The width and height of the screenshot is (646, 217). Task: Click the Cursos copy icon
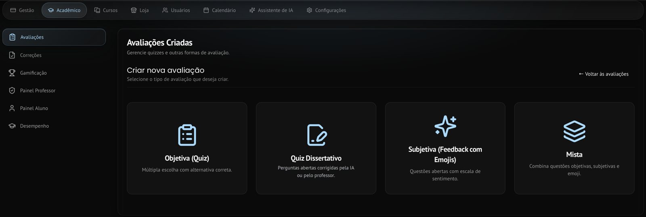coord(97,10)
